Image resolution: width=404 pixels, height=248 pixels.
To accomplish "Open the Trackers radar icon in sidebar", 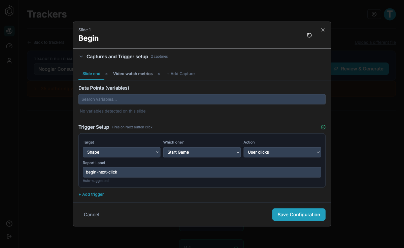I will pos(9,31).
